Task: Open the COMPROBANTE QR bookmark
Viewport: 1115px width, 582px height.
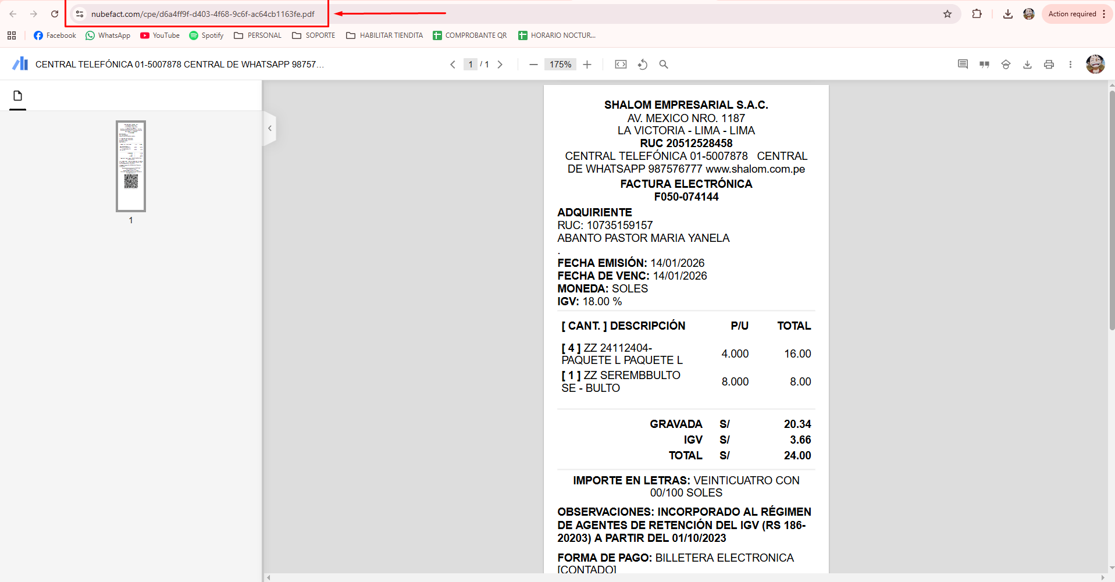Action: pyautogui.click(x=470, y=35)
